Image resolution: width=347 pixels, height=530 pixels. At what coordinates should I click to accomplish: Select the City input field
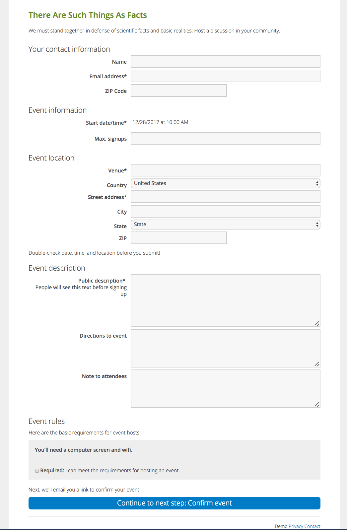(x=225, y=211)
